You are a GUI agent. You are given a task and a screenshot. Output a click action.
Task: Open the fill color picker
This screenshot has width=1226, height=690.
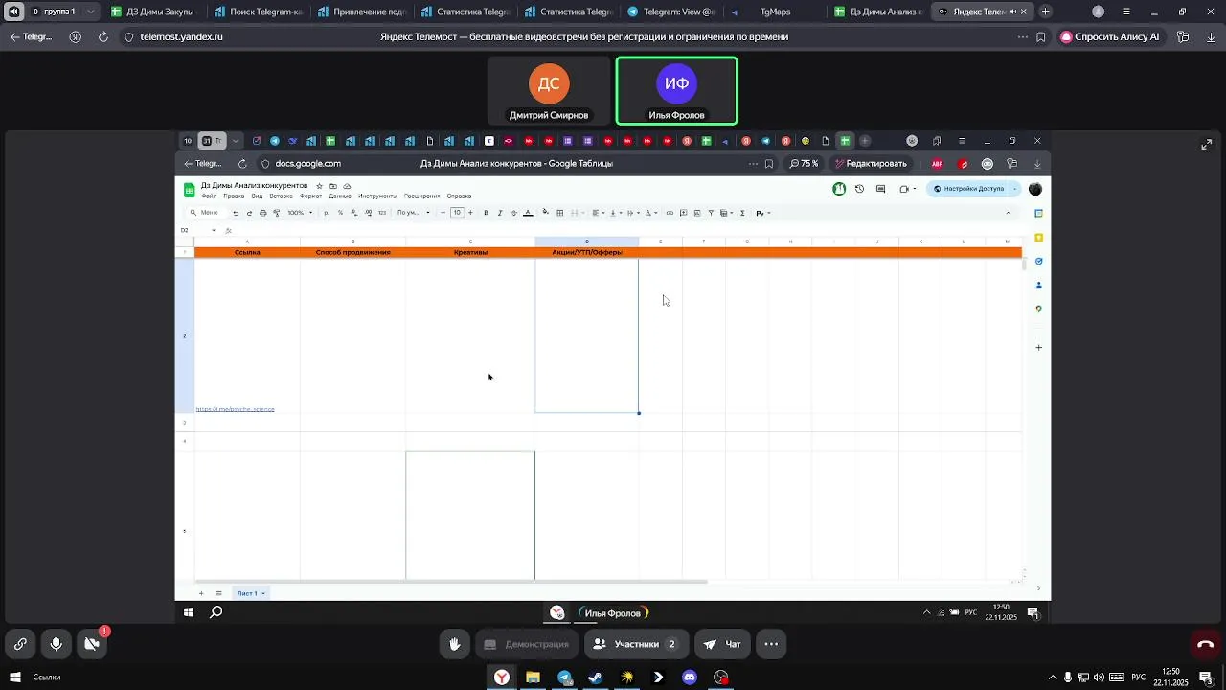(545, 213)
